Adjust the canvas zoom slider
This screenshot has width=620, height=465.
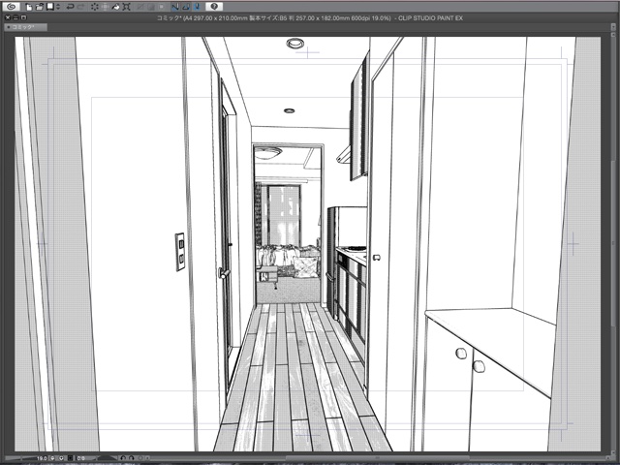click(x=20, y=458)
